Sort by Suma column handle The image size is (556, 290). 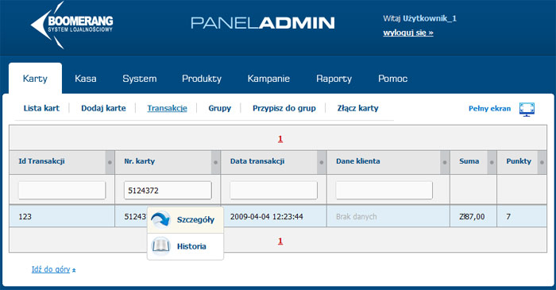pyautogui.click(x=492, y=162)
